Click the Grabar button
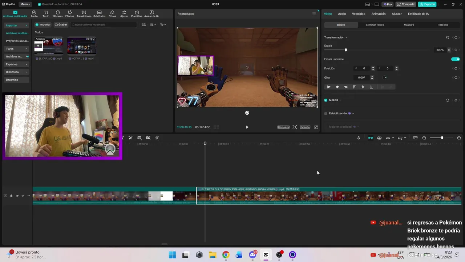465x262 pixels. tap(61, 25)
